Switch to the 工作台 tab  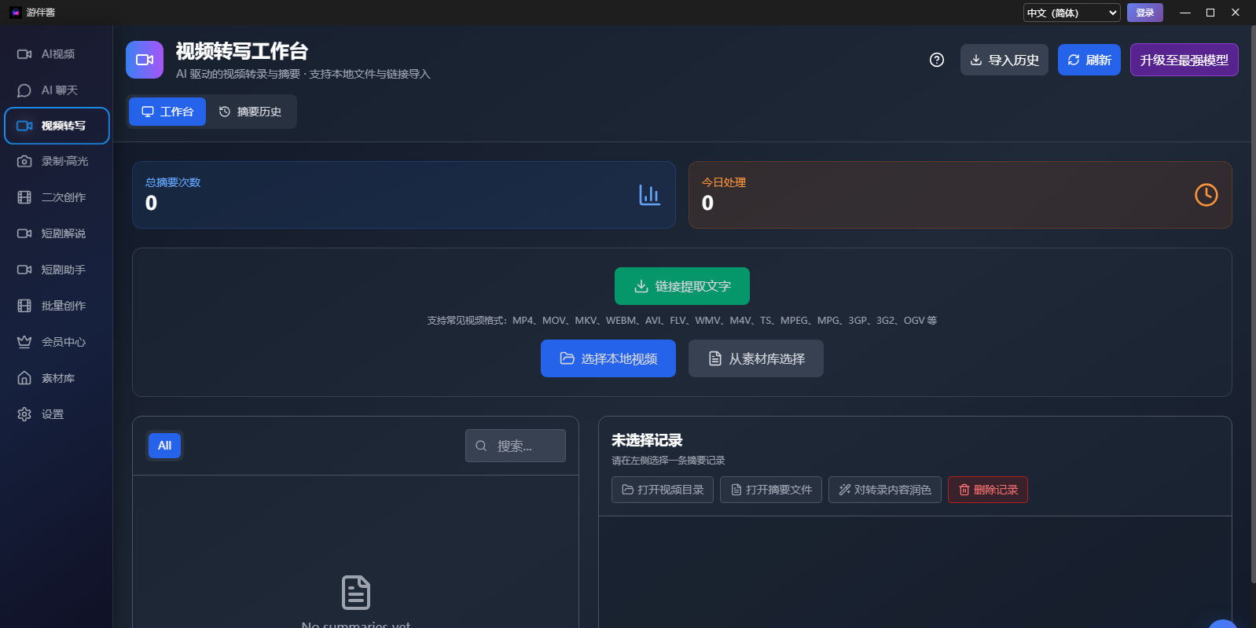[x=167, y=112]
